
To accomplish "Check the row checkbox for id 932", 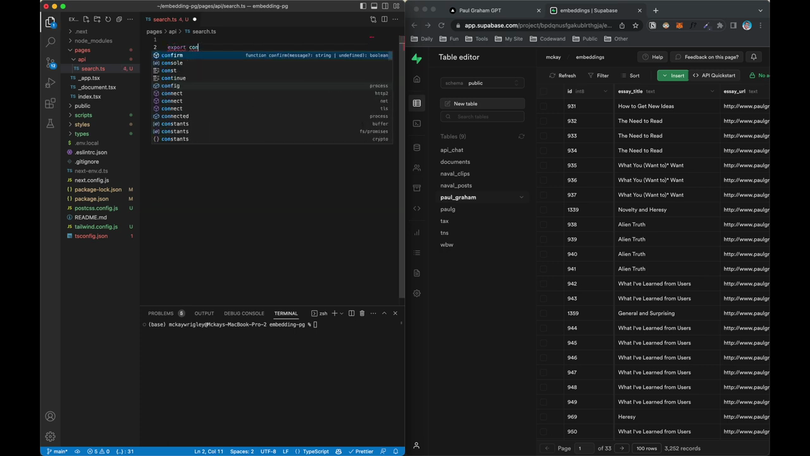I will point(544,121).
